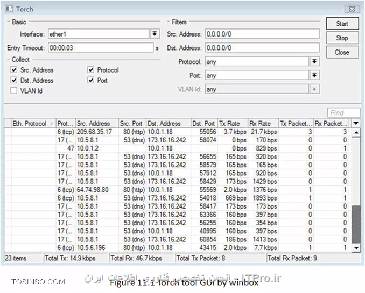
Task: Click the Port filter field
Action: tap(257, 75)
